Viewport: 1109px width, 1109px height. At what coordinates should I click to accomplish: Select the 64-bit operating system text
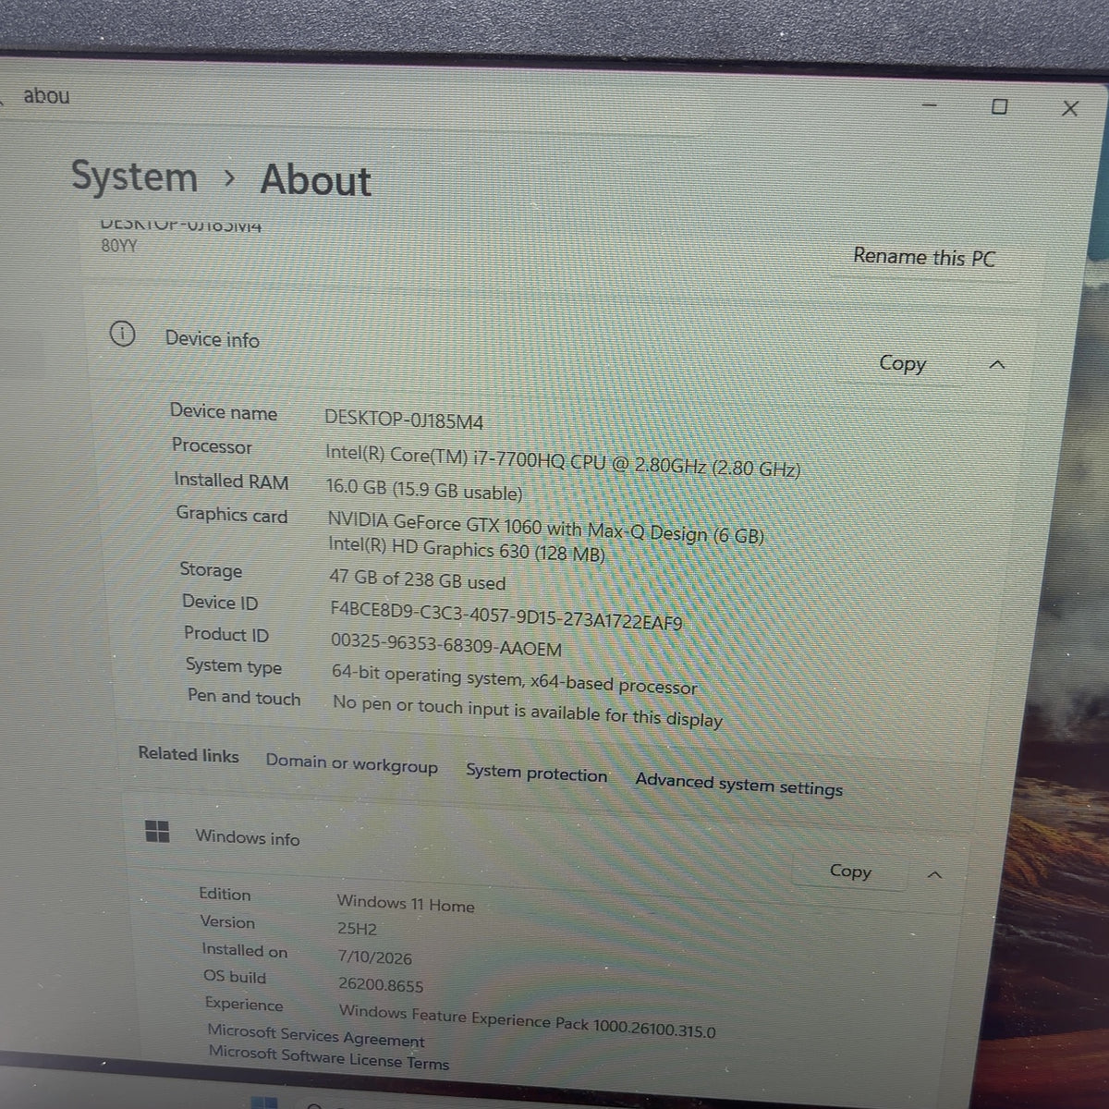514,680
